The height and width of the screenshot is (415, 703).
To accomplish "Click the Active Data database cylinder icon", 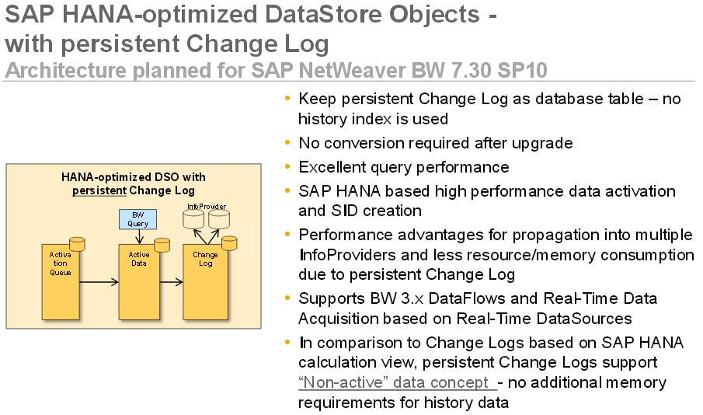I will coord(162,246).
